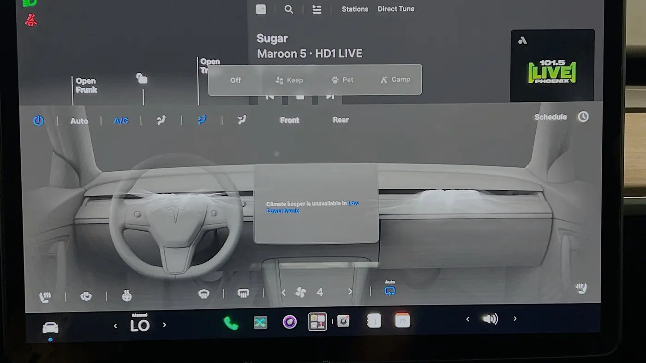This screenshot has height=363, width=646.
Task: Open the Schedule climate settings
Action: (x=550, y=117)
